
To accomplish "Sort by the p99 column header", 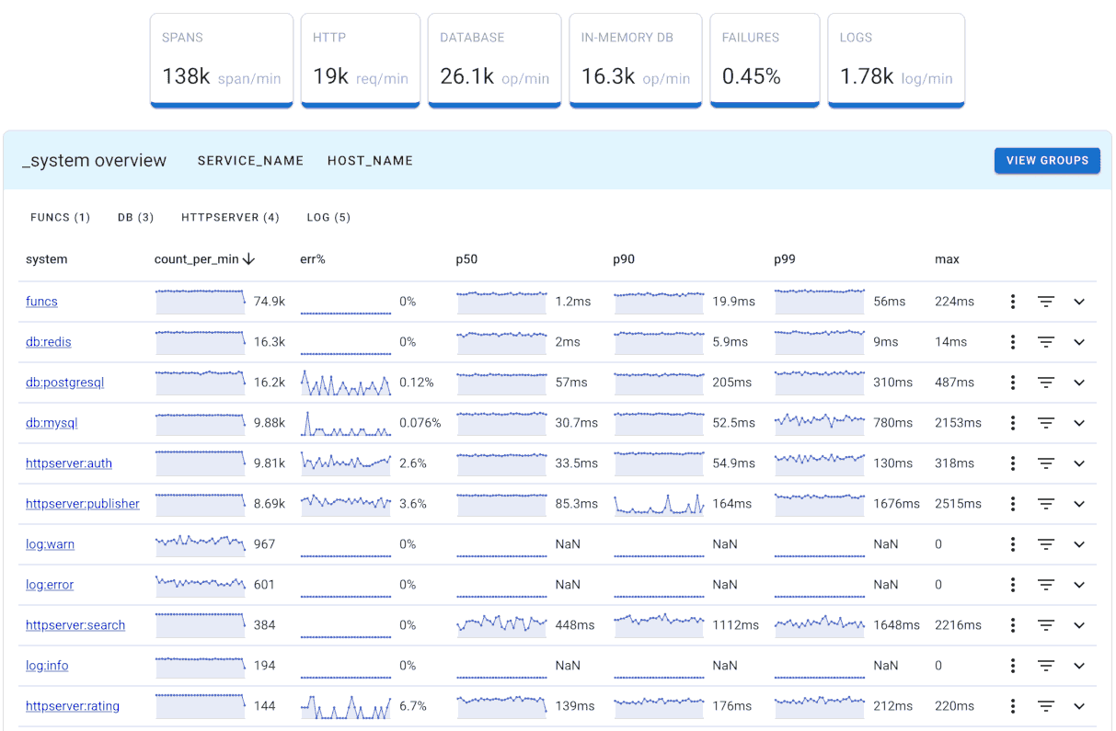I will click(x=785, y=259).
